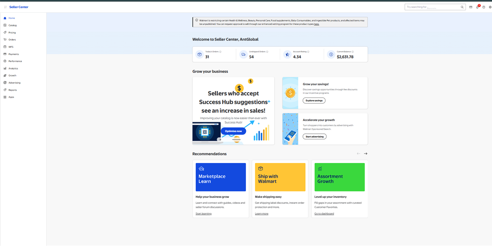Click the Unshipped Orders value 54
Viewport: 492px width, 246px height.
(x=251, y=57)
